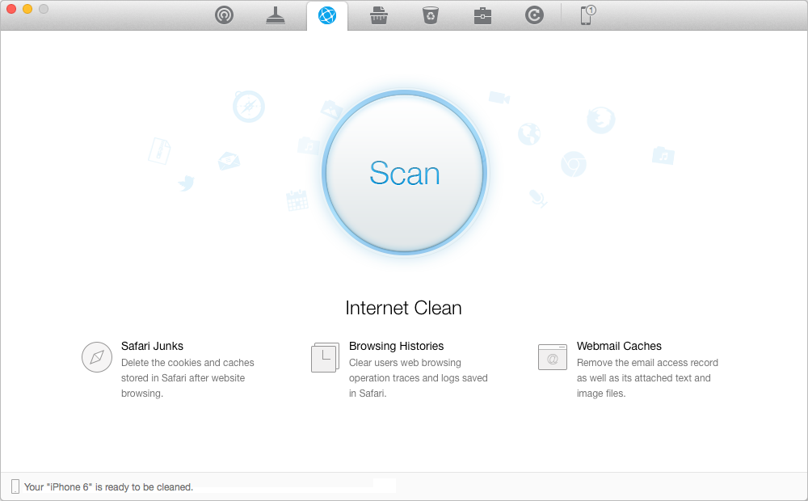Click the Browsing Histories description about operation traces
This screenshot has width=808, height=501.
point(418,378)
